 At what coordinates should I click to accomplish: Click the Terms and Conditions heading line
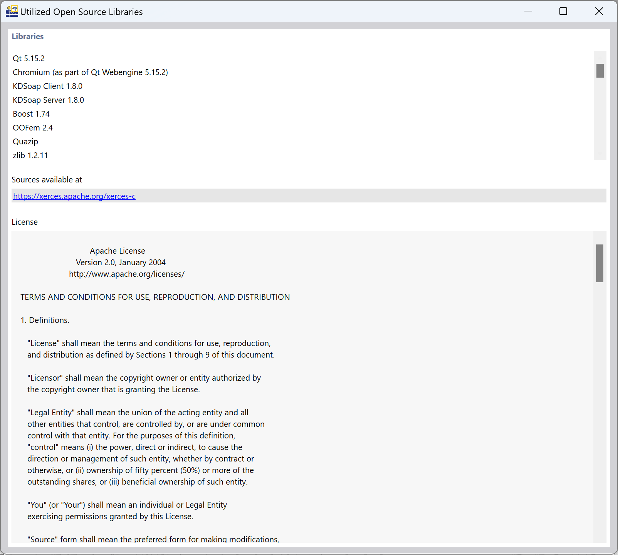click(155, 297)
